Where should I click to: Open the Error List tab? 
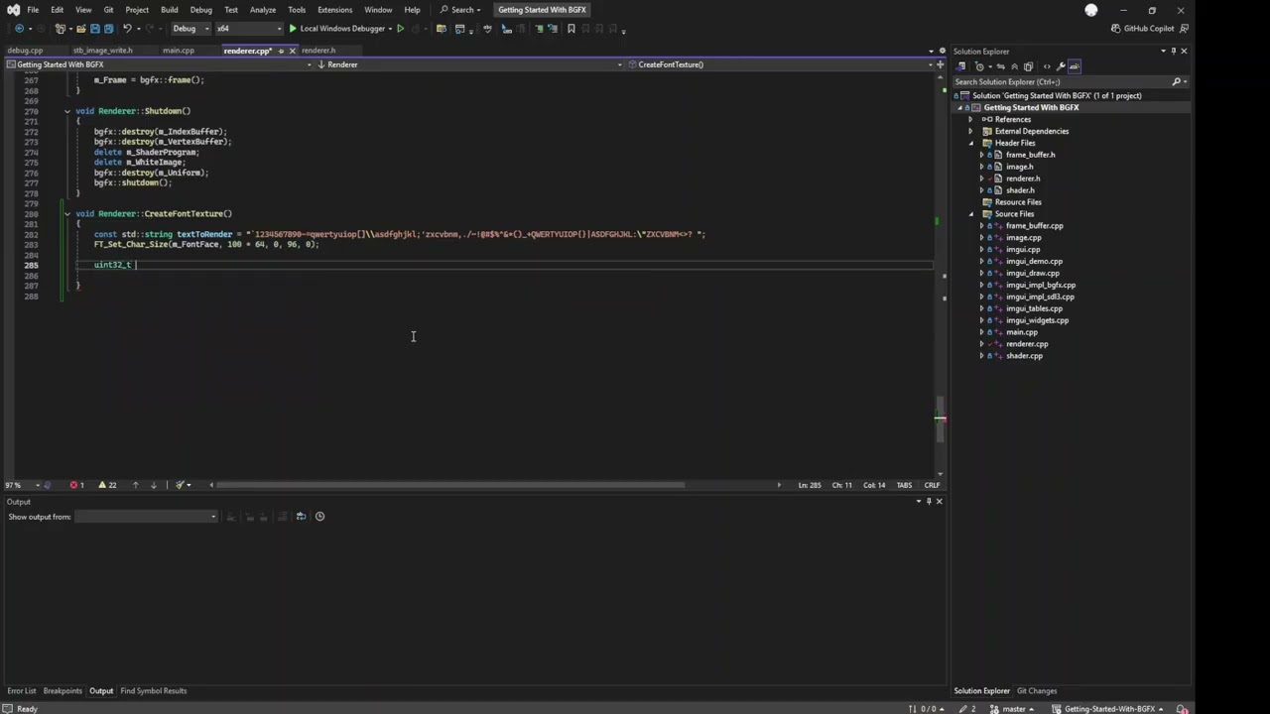[21, 691]
